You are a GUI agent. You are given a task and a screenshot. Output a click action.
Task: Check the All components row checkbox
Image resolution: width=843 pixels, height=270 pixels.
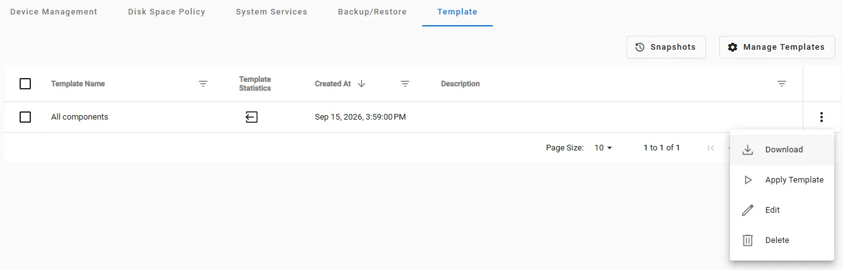[25, 117]
